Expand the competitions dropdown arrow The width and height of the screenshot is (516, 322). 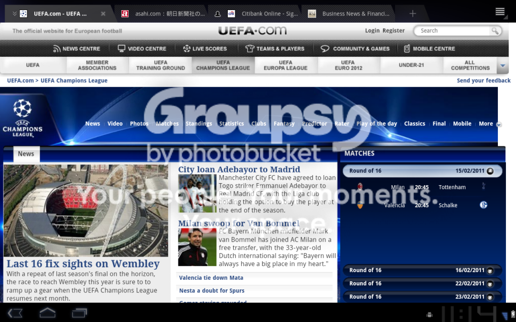(x=502, y=65)
